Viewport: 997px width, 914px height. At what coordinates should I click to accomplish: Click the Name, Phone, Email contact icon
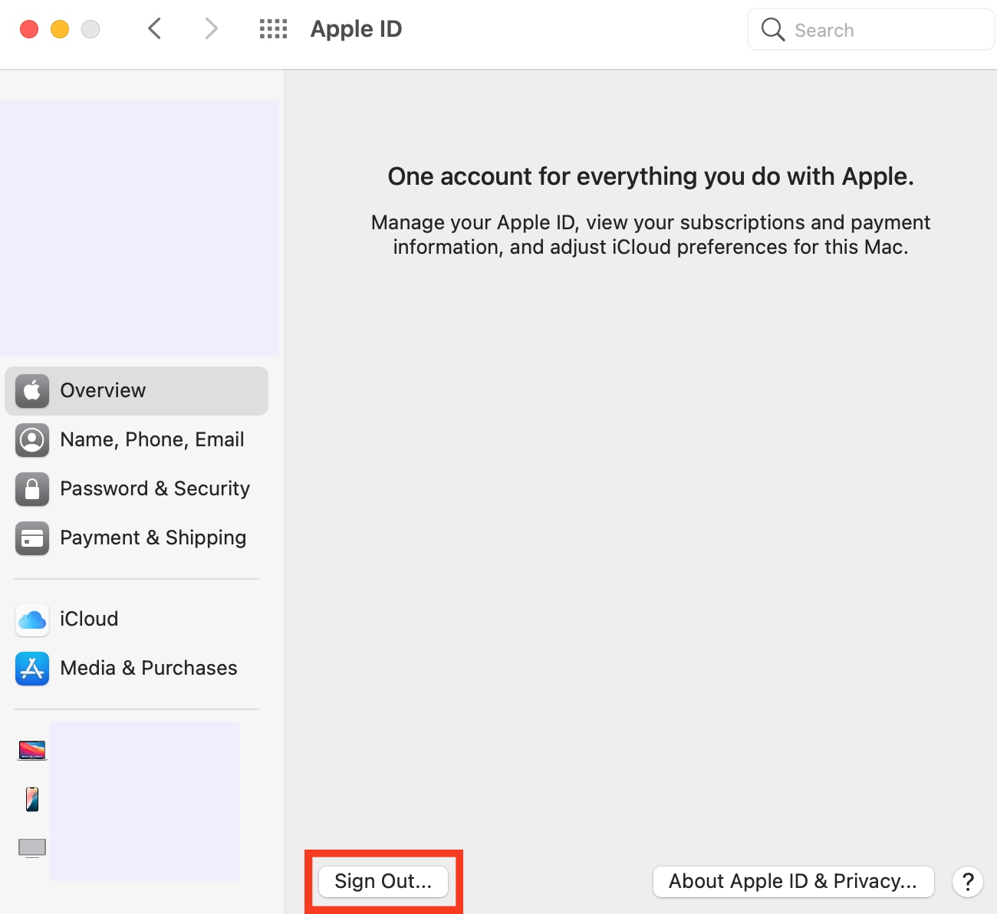(31, 440)
